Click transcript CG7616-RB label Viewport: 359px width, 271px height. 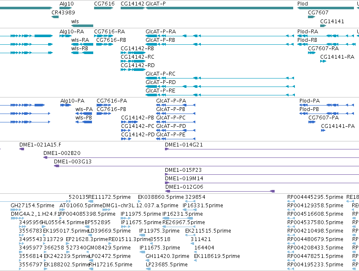(111, 40)
